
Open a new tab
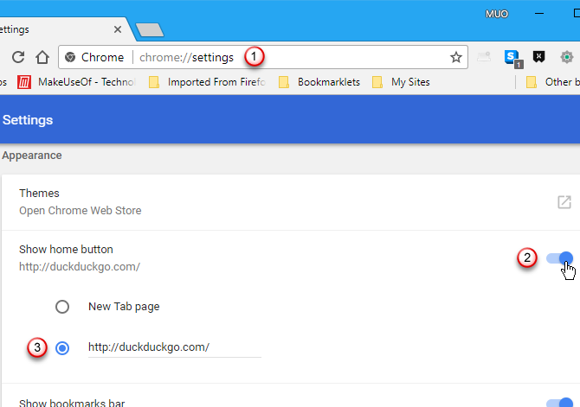150,30
